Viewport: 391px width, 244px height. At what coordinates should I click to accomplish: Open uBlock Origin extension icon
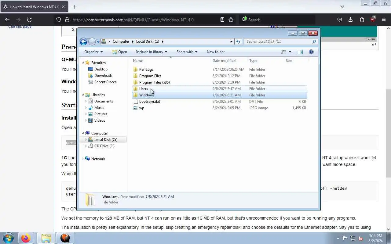pyautogui.click(x=373, y=19)
